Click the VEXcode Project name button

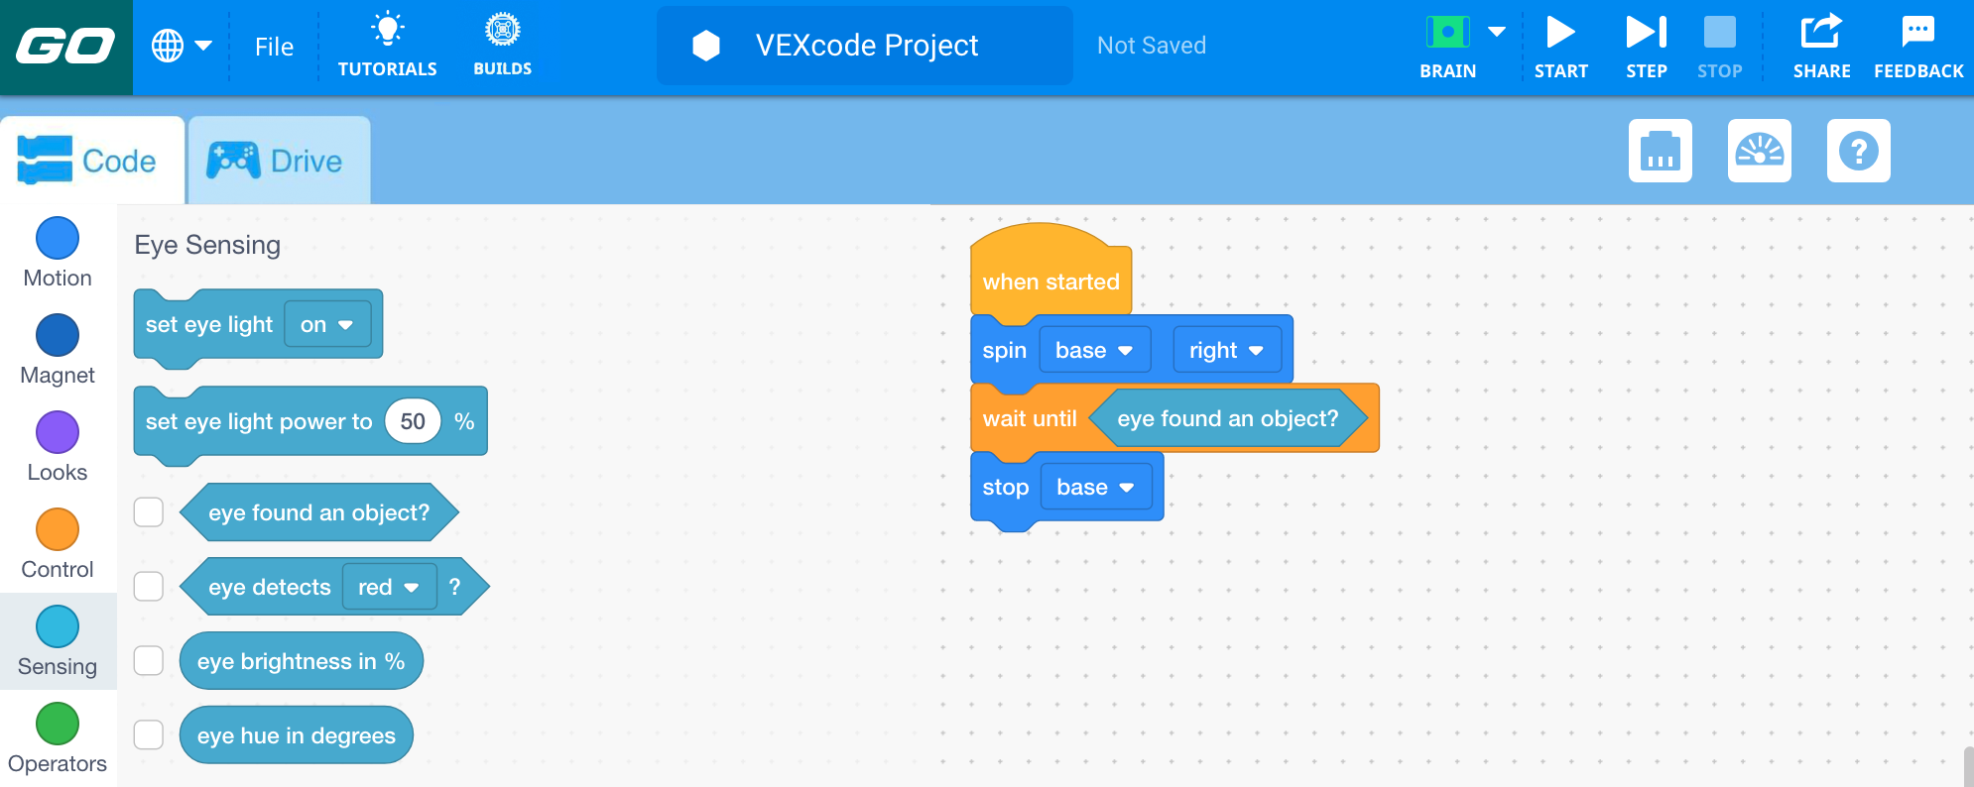click(x=864, y=46)
